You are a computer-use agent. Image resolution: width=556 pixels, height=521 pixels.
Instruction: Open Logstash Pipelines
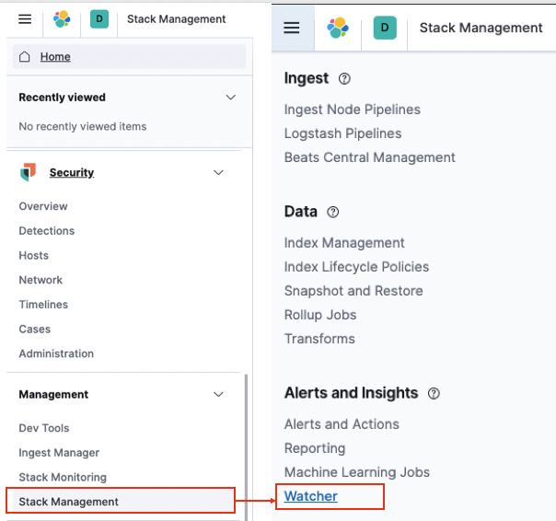point(342,133)
